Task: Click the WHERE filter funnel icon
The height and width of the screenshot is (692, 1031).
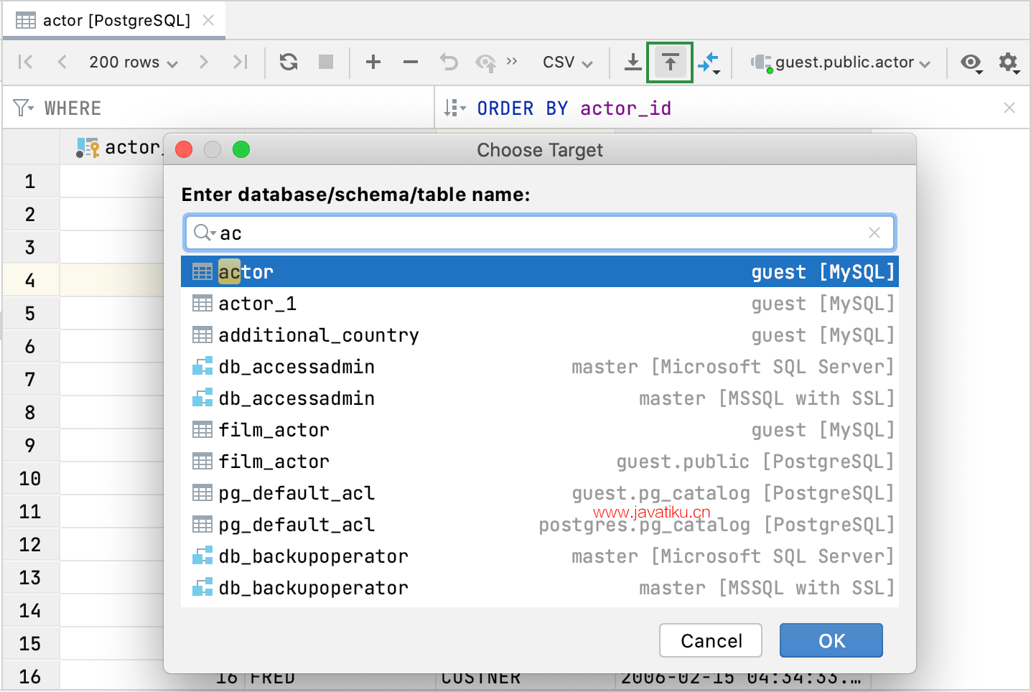Action: [23, 108]
